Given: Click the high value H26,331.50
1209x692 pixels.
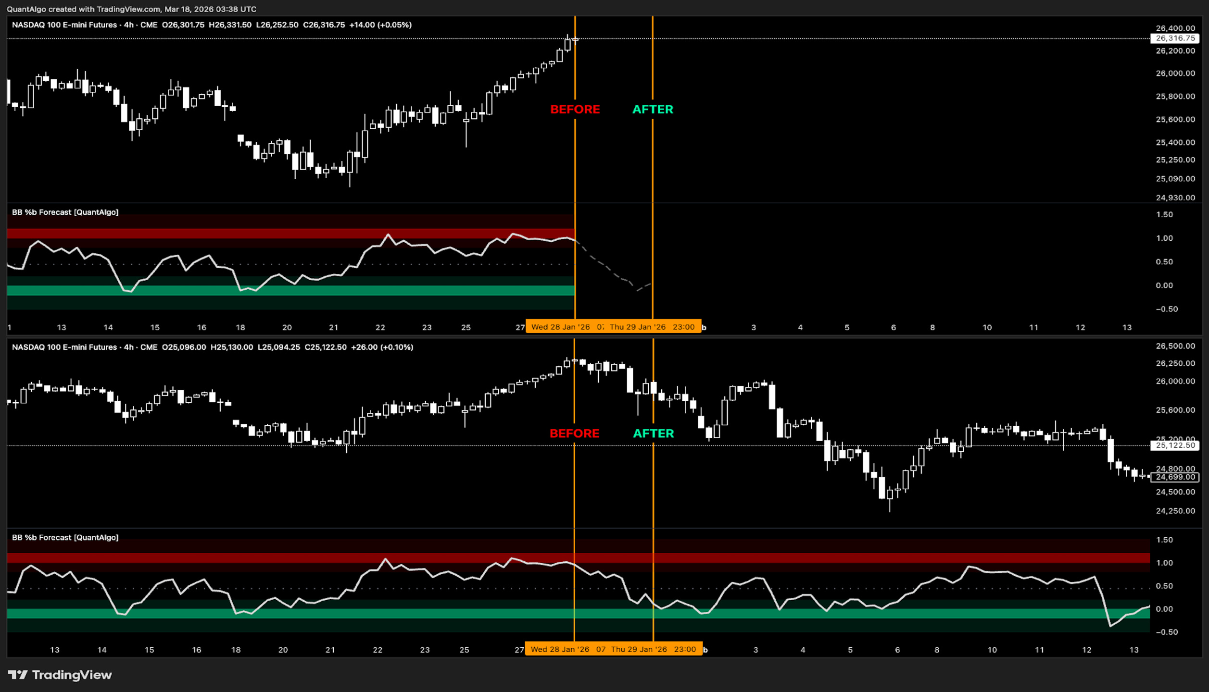Looking at the screenshot, I should tap(230, 25).
